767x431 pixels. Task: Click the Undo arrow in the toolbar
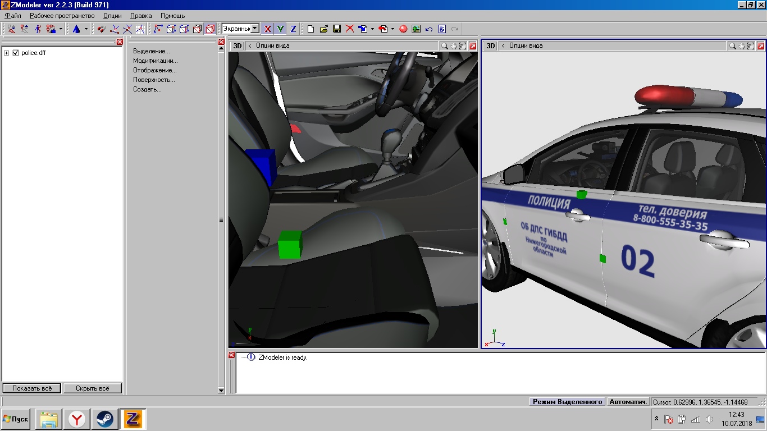429,29
